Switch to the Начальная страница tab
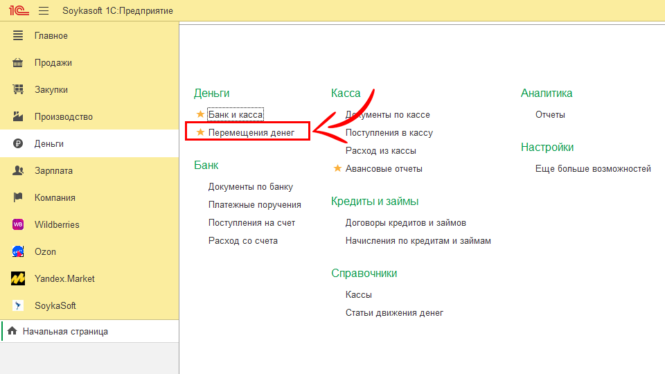Viewport: 665px width, 374px height. click(x=65, y=332)
